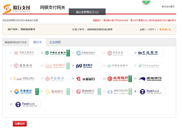
Task: Pick the Bank of China logo
Action: click(119, 53)
